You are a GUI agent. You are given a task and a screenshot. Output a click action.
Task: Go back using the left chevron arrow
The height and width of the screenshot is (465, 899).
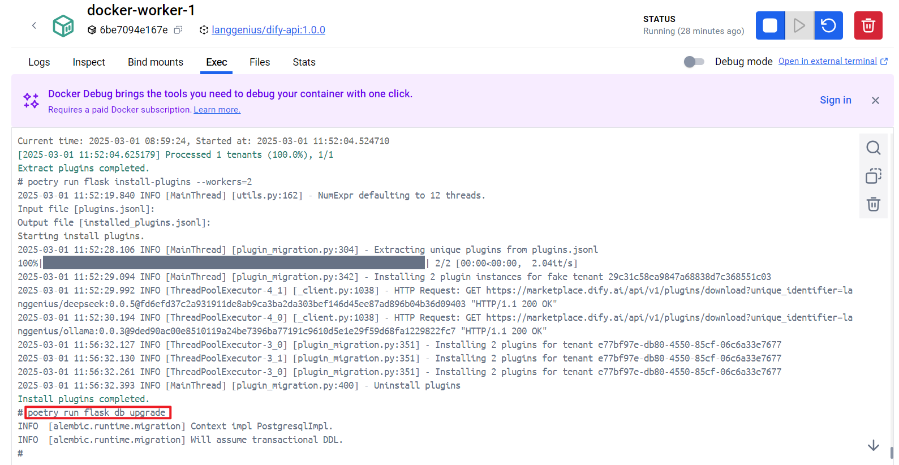point(34,25)
